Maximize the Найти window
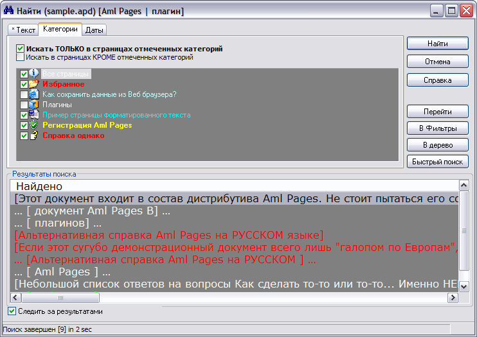This screenshot has height=337, width=477. [x=452, y=11]
